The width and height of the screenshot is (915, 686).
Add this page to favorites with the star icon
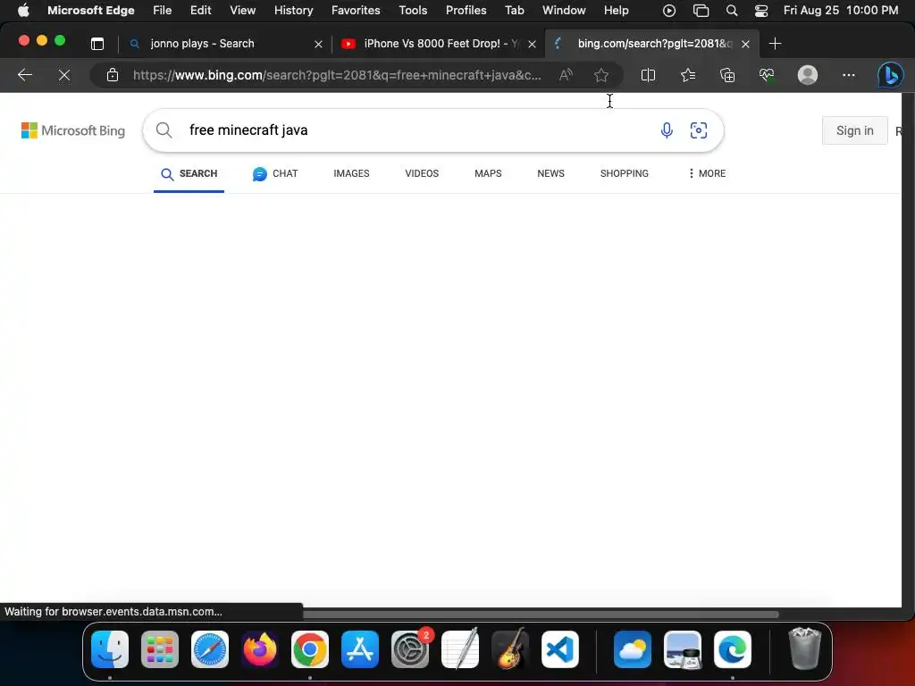(x=601, y=75)
